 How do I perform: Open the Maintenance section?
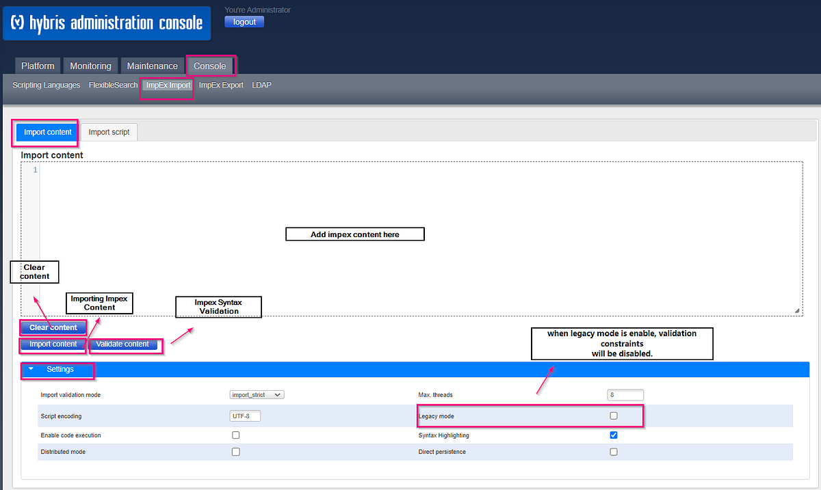152,66
